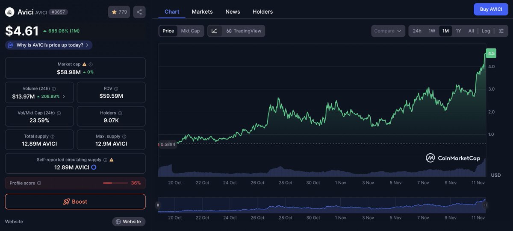Select the 1Y time range
Viewport: 513px width, 231px height.
tap(458, 31)
